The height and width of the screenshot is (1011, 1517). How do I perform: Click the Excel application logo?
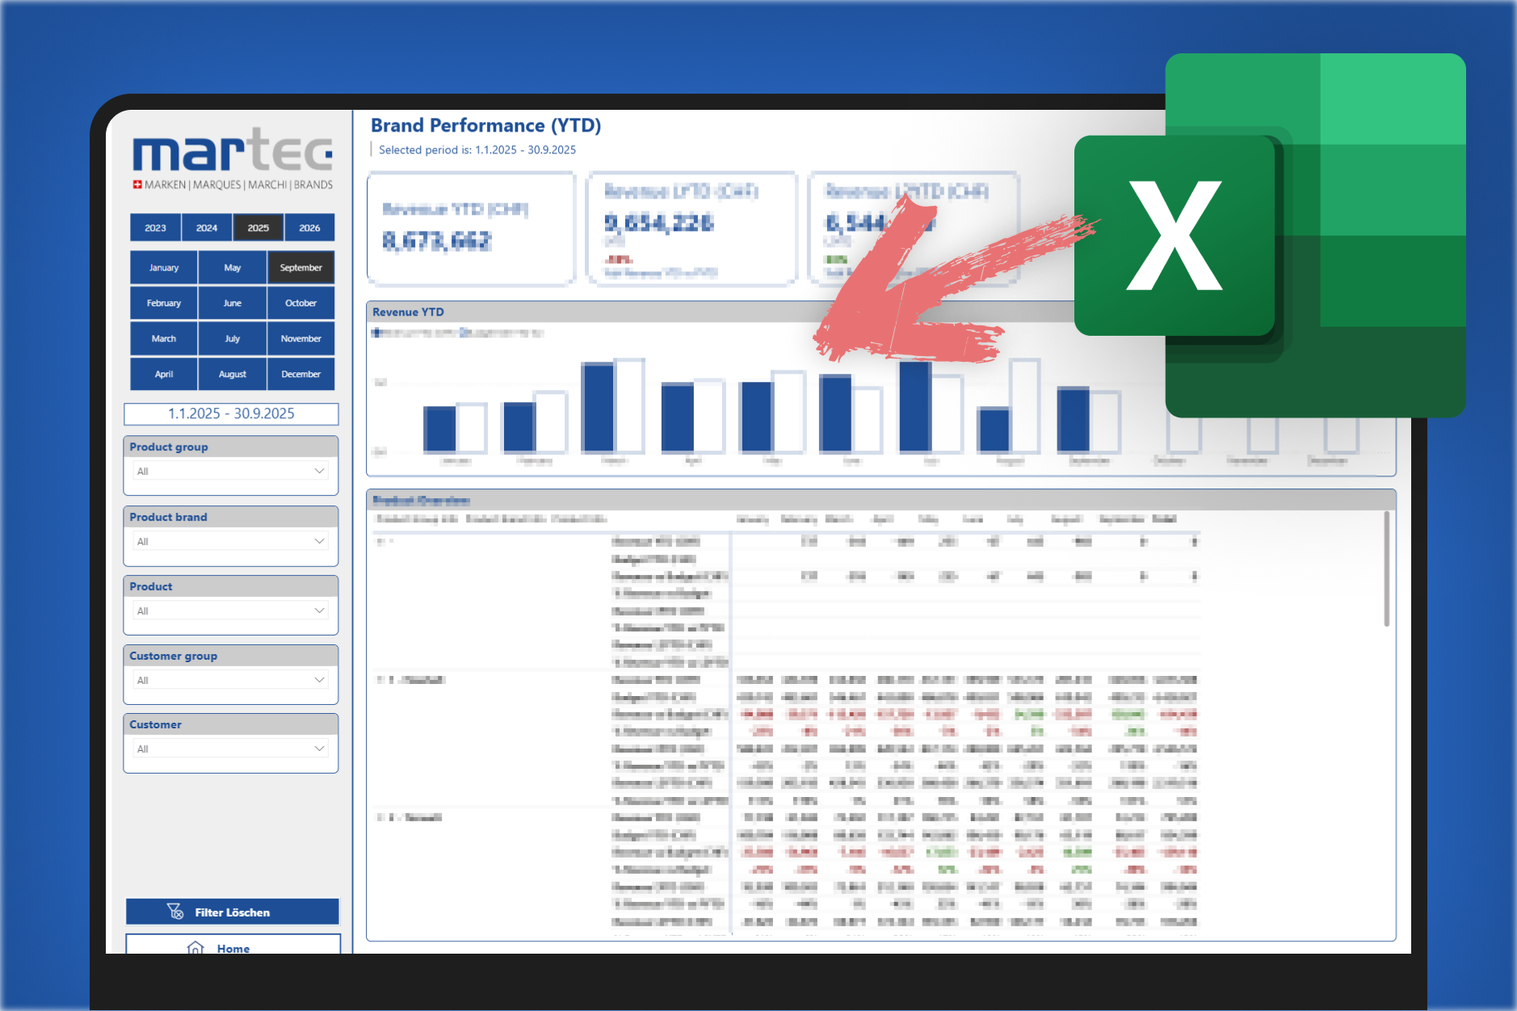coord(1270,235)
